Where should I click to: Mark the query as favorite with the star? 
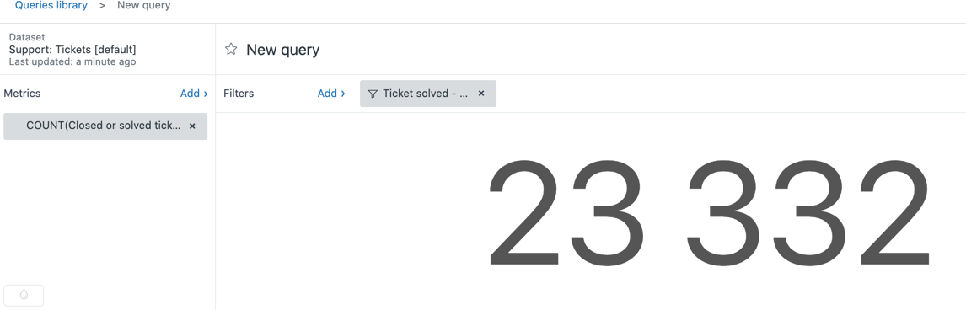pyautogui.click(x=231, y=49)
